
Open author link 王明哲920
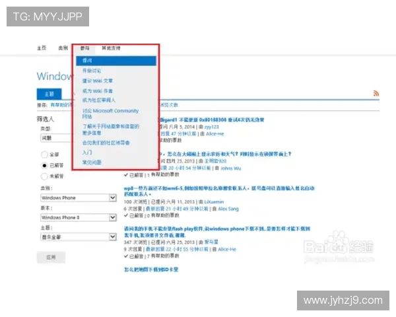[x=215, y=161]
